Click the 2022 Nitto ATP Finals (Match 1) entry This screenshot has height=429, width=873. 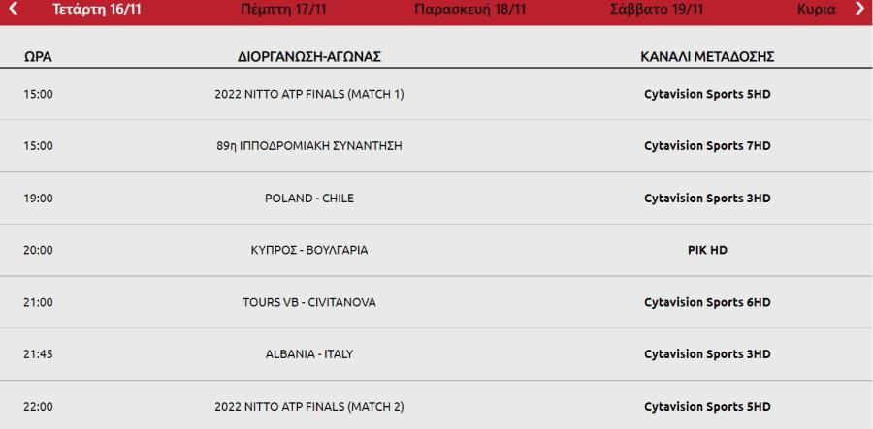click(x=309, y=95)
